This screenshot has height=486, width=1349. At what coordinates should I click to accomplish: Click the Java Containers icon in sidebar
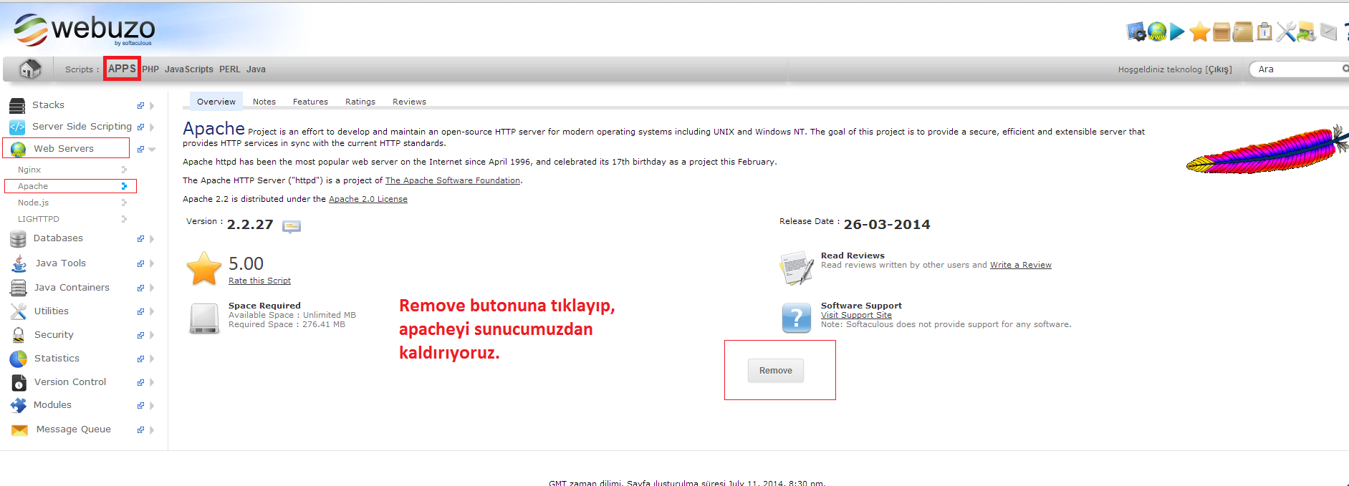19,288
